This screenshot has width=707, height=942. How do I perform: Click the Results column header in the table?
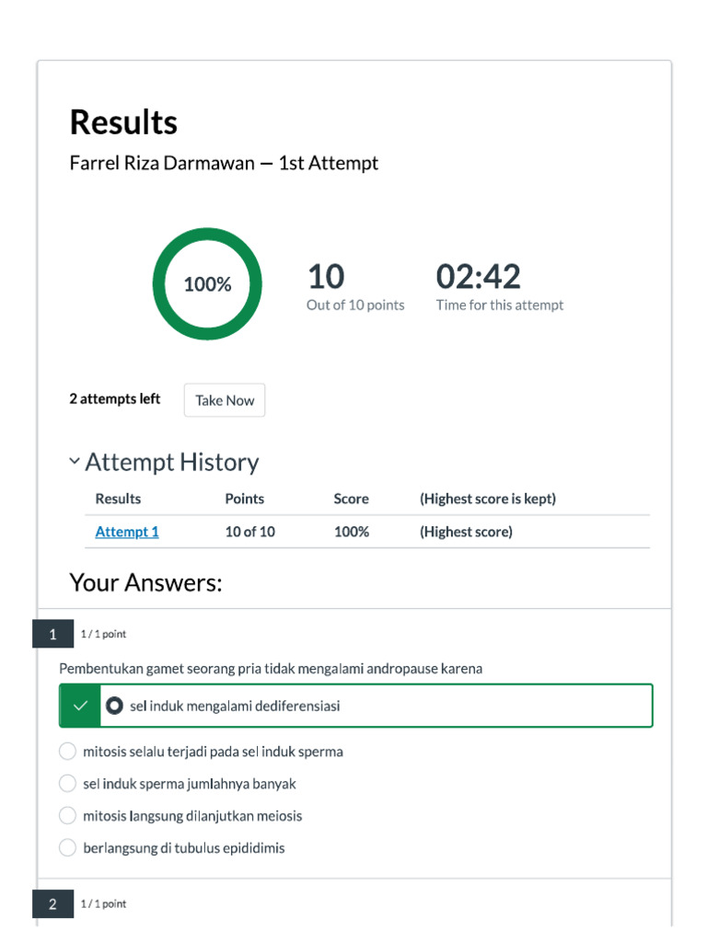click(x=118, y=499)
